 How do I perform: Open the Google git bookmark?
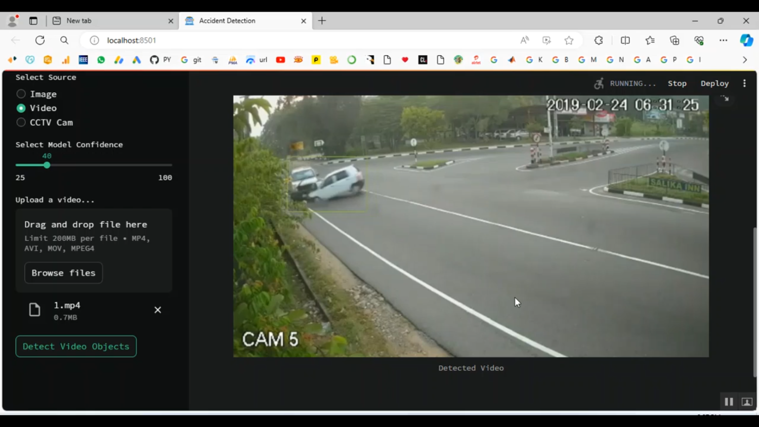[191, 60]
